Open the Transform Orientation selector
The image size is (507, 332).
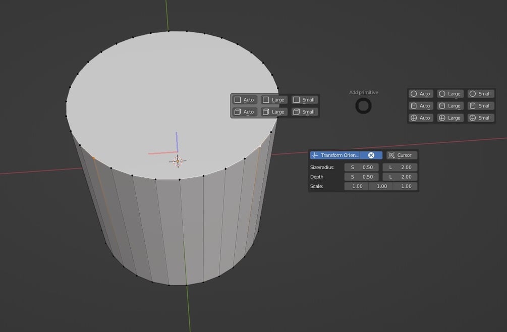click(x=335, y=155)
